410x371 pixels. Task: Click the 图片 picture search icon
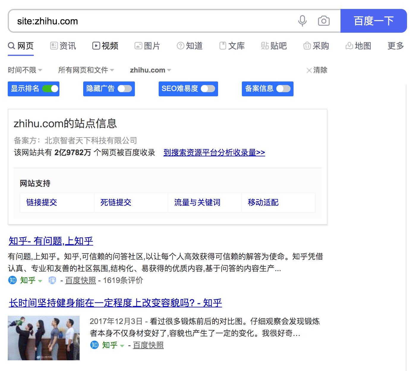pos(138,46)
